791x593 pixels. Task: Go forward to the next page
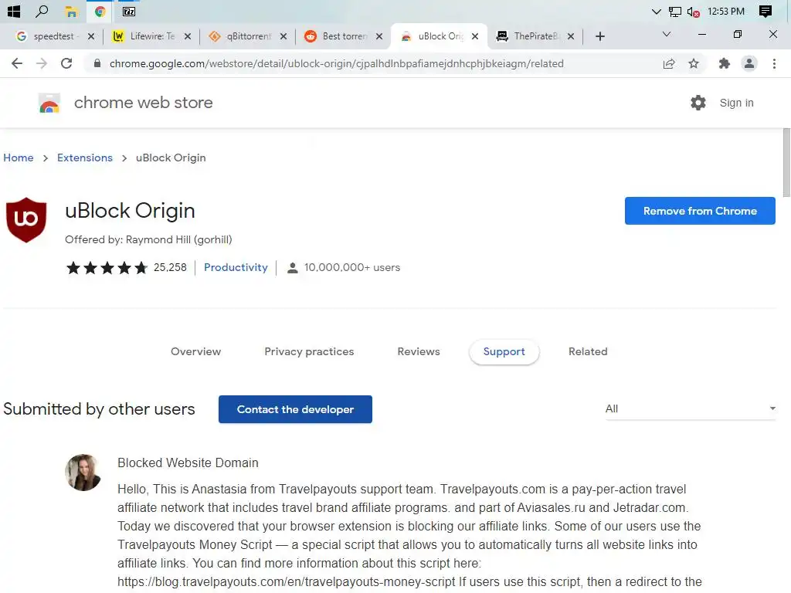42,63
